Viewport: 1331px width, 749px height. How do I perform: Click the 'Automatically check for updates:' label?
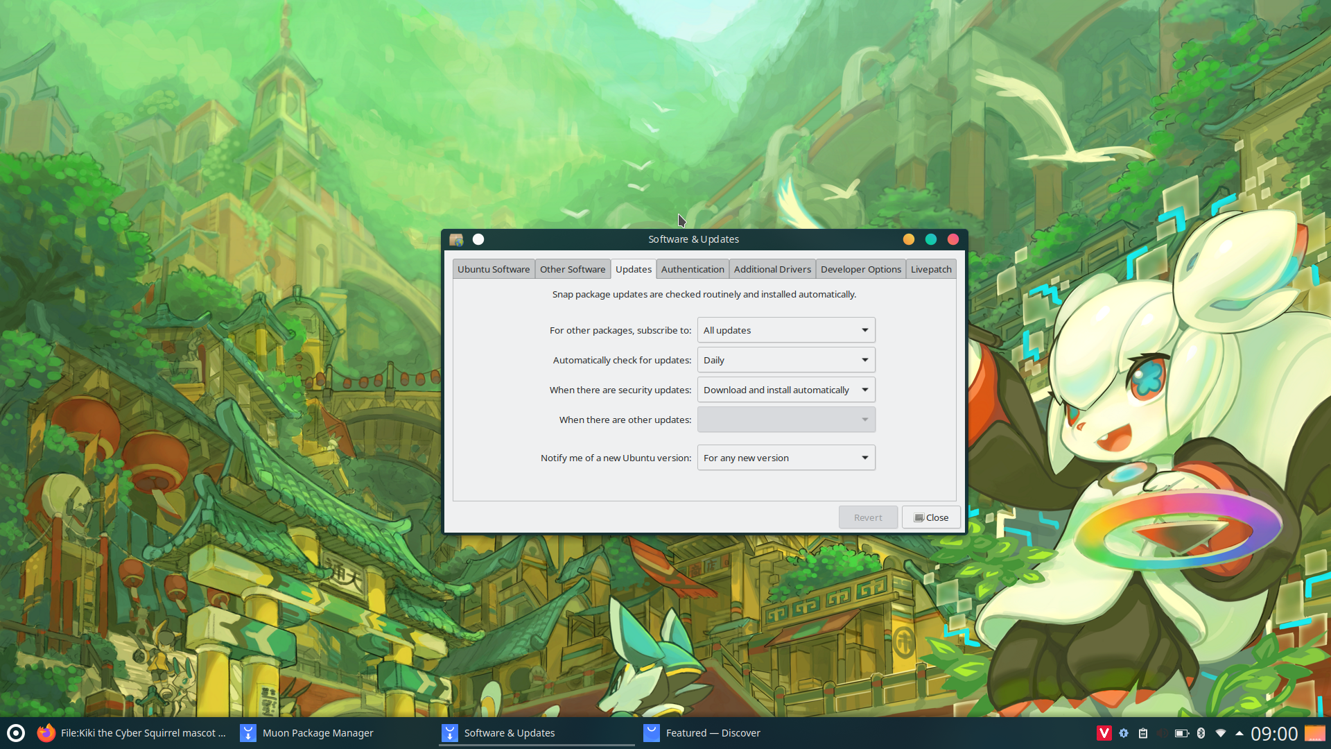click(x=622, y=360)
